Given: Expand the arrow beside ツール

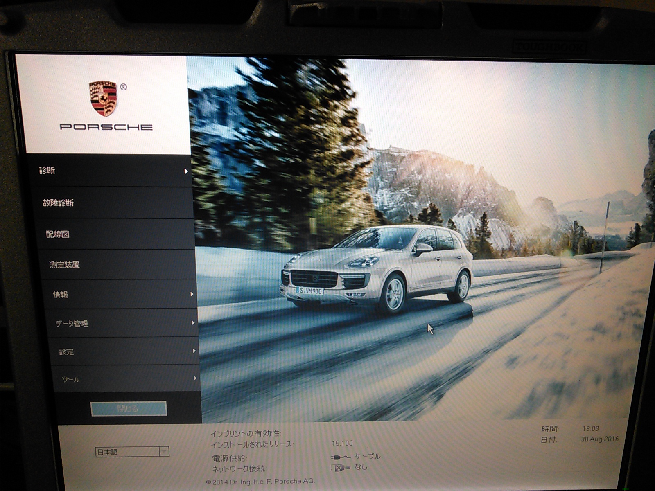Looking at the screenshot, I should pos(196,378).
